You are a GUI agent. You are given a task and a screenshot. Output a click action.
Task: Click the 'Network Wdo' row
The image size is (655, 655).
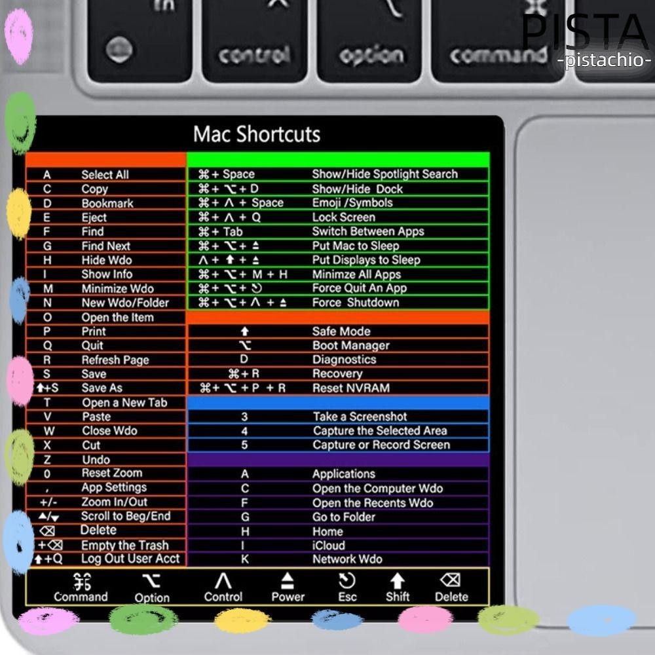tap(339, 559)
